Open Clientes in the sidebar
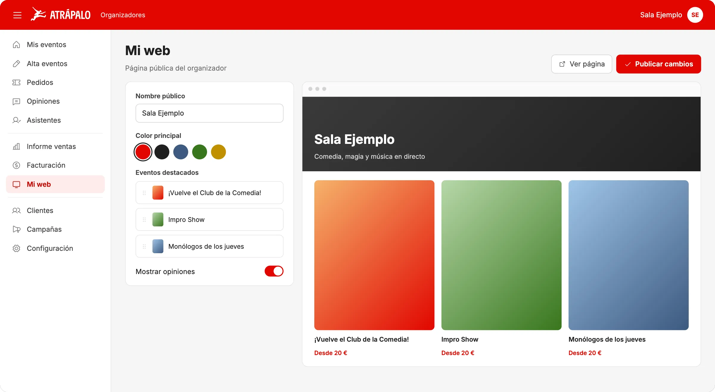Screen dimensions: 715x392 pyautogui.click(x=55, y=211)
